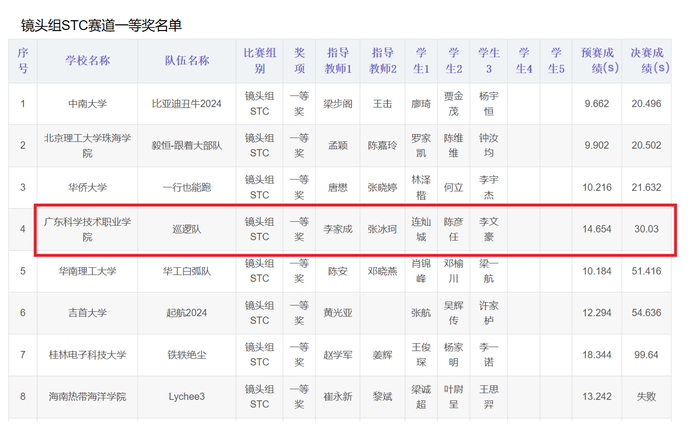Select the 吉首大学 school cell
The image size is (689, 426).
coord(88,313)
